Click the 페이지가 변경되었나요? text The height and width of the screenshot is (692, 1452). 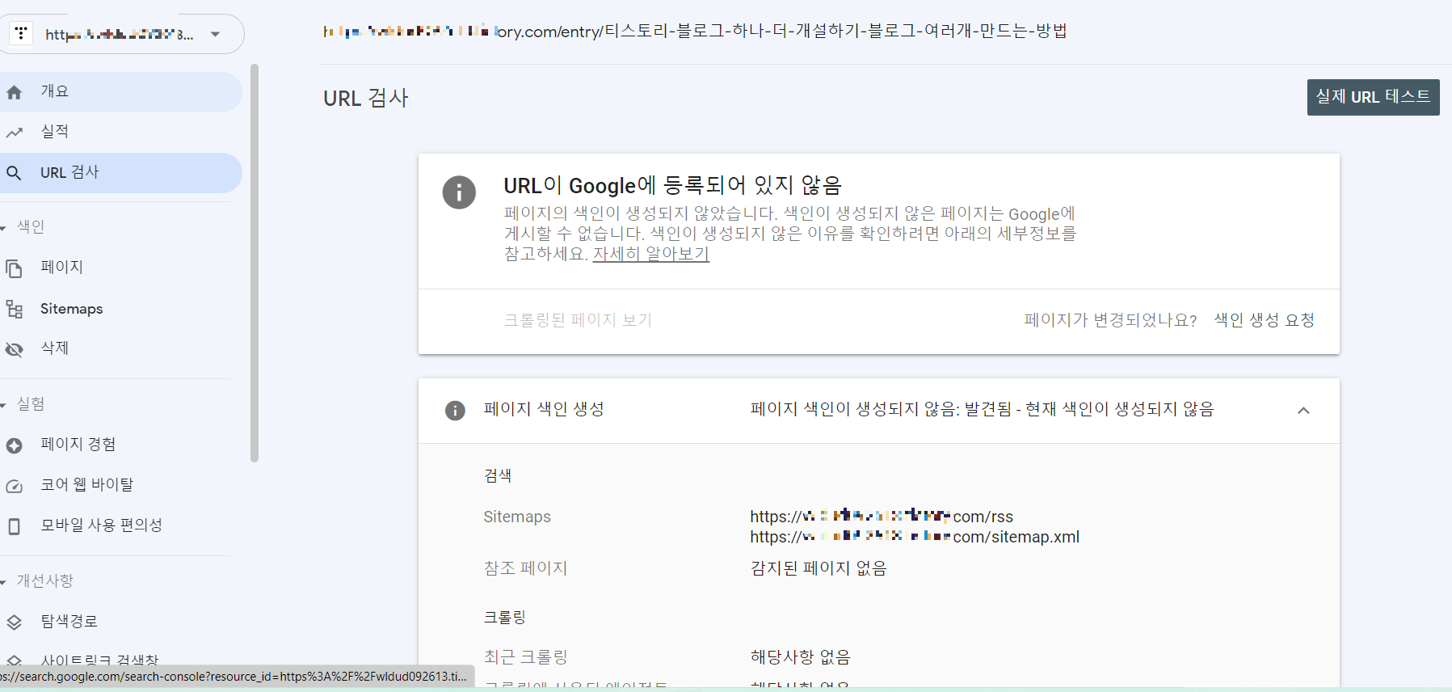coord(1111,320)
